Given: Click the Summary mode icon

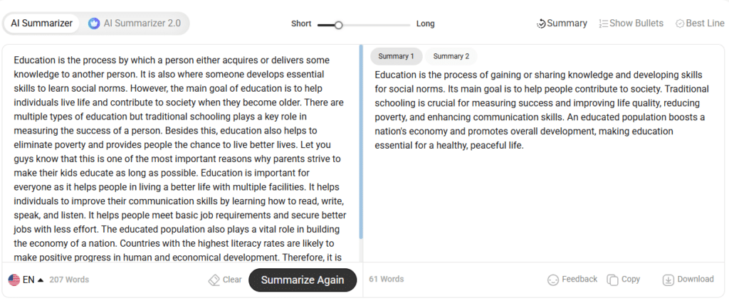Looking at the screenshot, I should pos(541,23).
